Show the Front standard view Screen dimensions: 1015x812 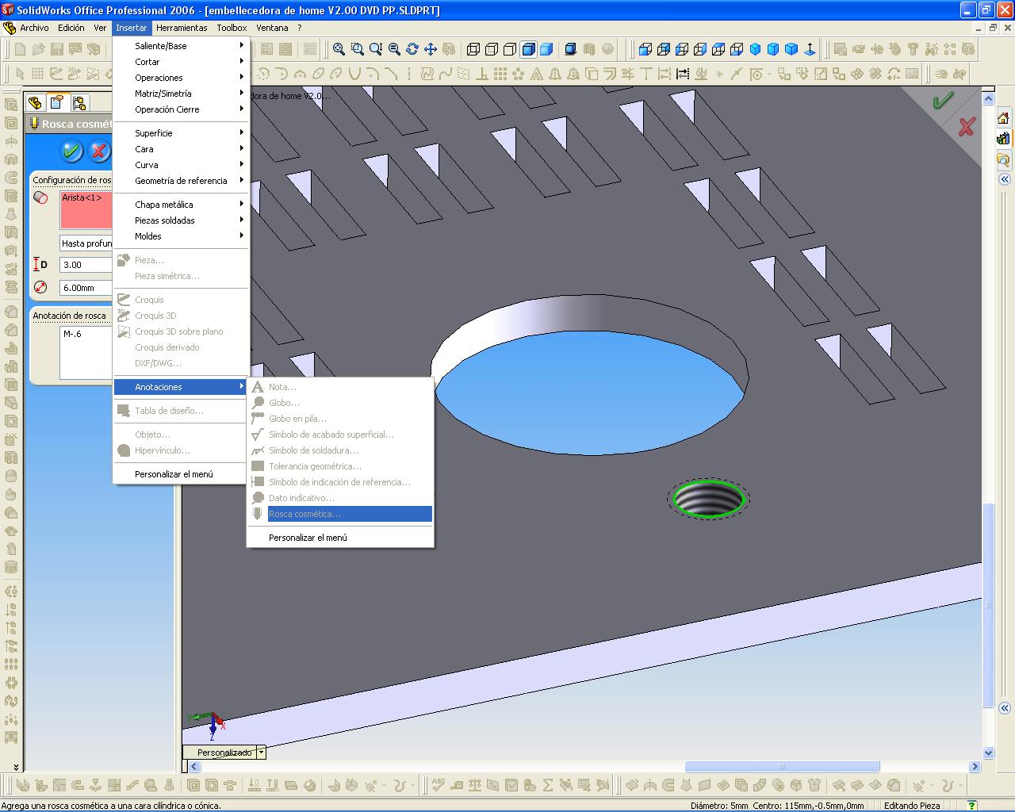[x=645, y=49]
